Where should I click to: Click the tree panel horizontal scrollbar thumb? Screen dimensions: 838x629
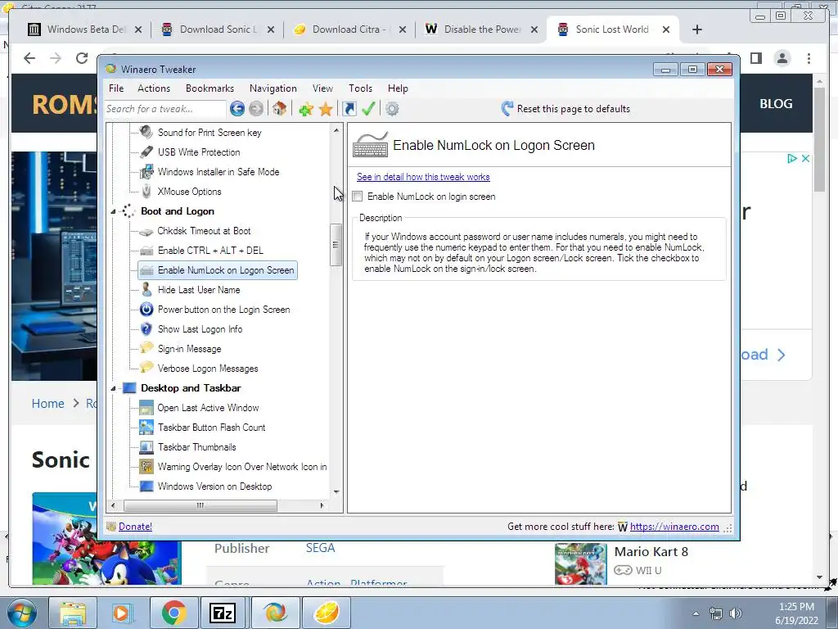click(200, 505)
